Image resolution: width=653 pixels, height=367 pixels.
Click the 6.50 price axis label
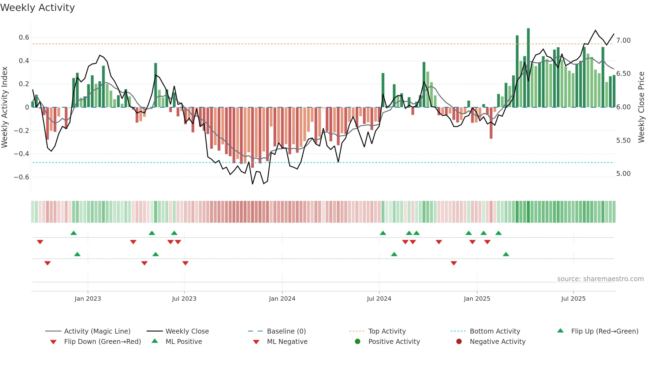[x=623, y=74]
